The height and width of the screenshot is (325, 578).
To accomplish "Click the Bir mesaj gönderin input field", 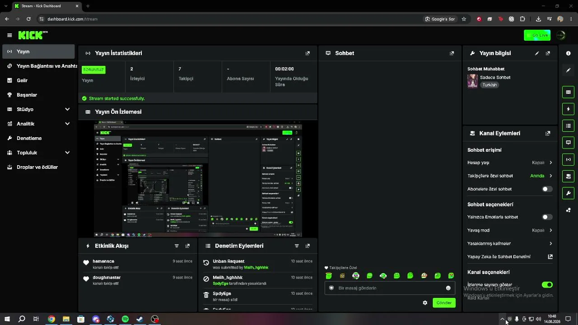I will pos(390,288).
